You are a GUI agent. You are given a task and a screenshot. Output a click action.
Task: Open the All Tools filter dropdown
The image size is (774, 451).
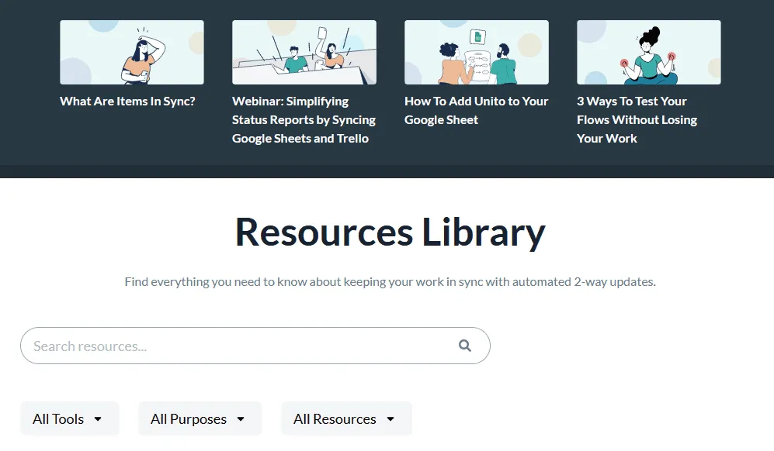(69, 419)
